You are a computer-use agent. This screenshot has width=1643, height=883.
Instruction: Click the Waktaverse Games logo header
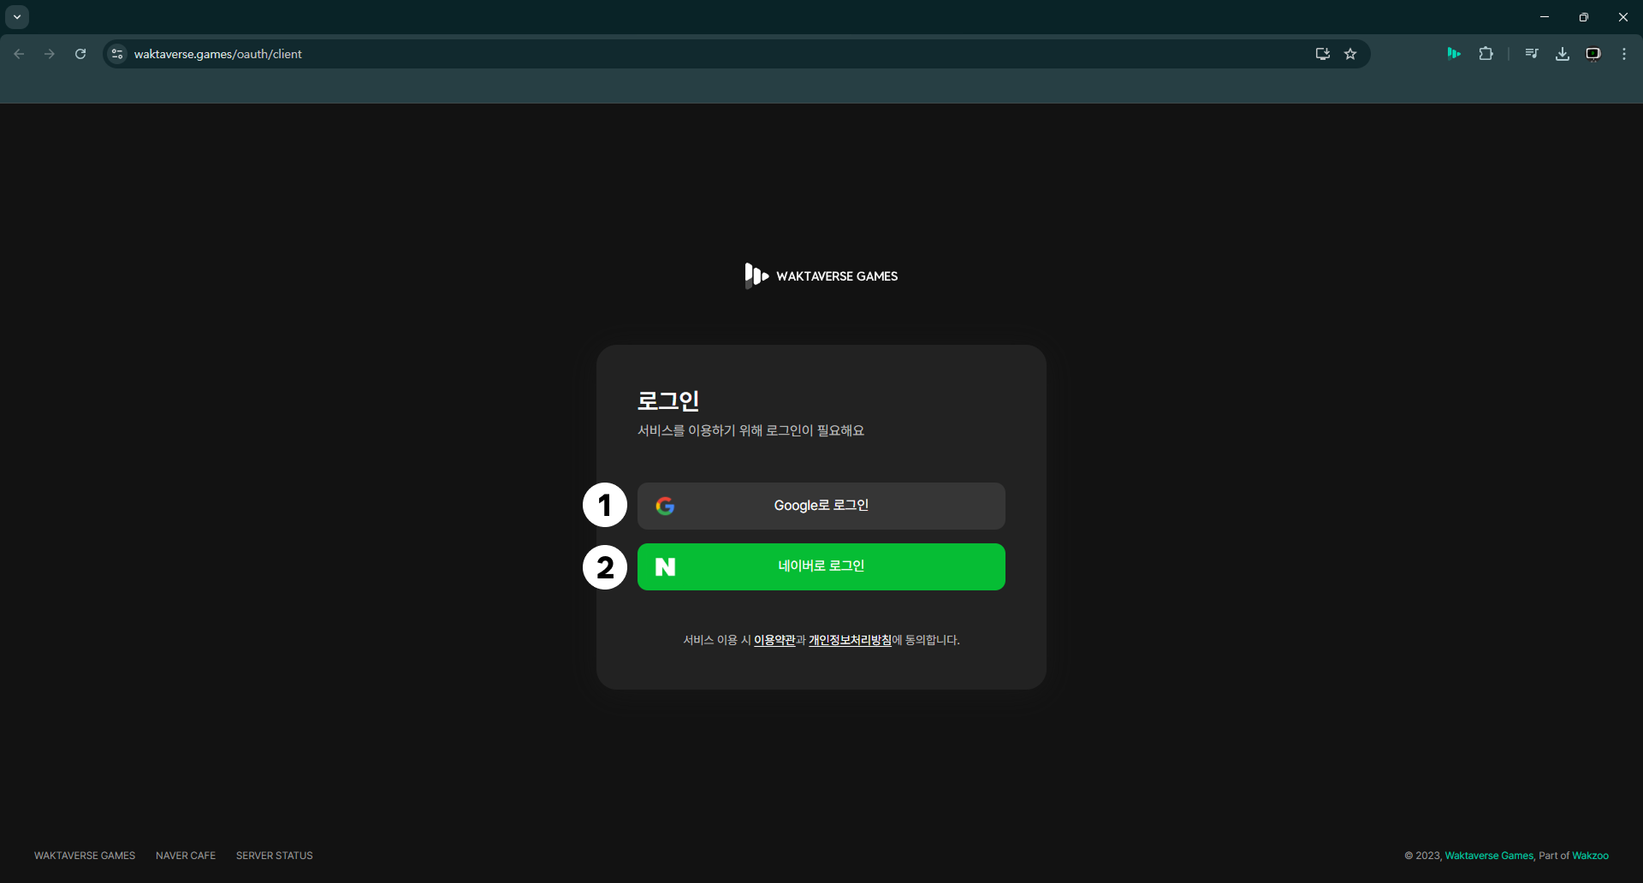point(821,276)
